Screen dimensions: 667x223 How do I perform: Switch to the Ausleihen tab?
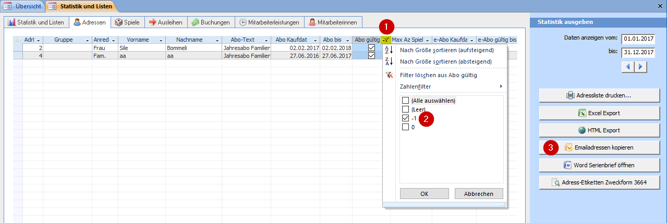pyautogui.click(x=165, y=22)
